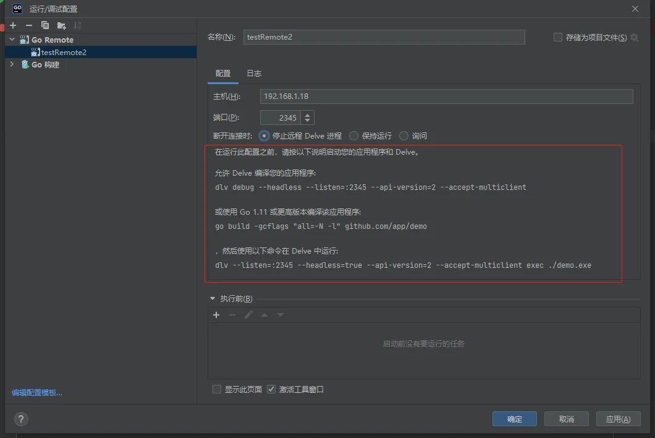Click the testRemote2 configuration icon
The width and height of the screenshot is (655, 438).
pos(35,53)
